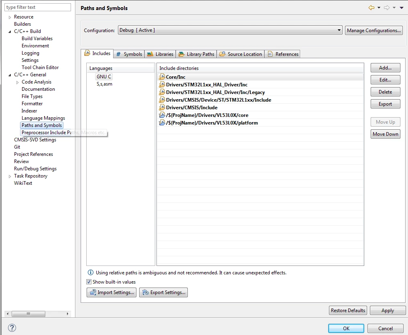408x335 pixels.
Task: Click the Export Settings icon
Action: click(x=146, y=292)
